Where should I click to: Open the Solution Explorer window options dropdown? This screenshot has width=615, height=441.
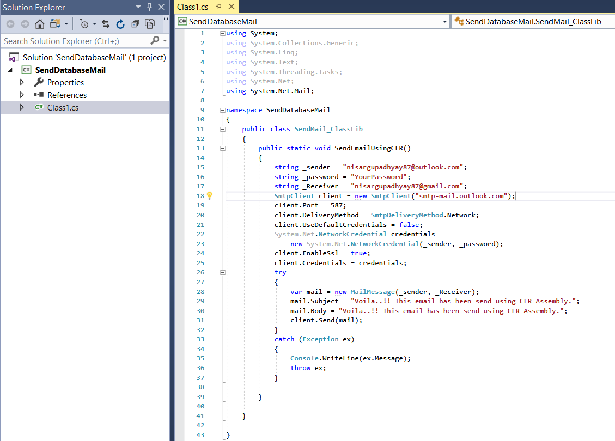[x=138, y=7]
